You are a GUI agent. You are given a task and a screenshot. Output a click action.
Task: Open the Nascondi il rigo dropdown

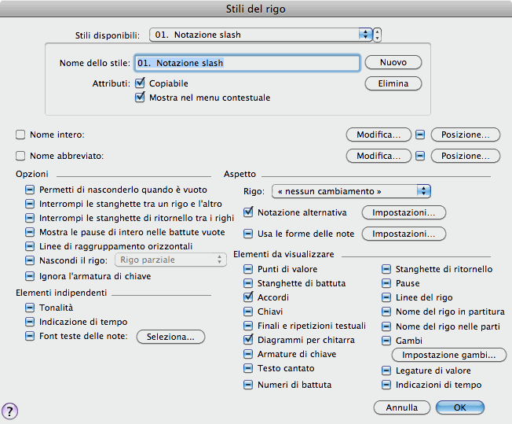pos(171,260)
